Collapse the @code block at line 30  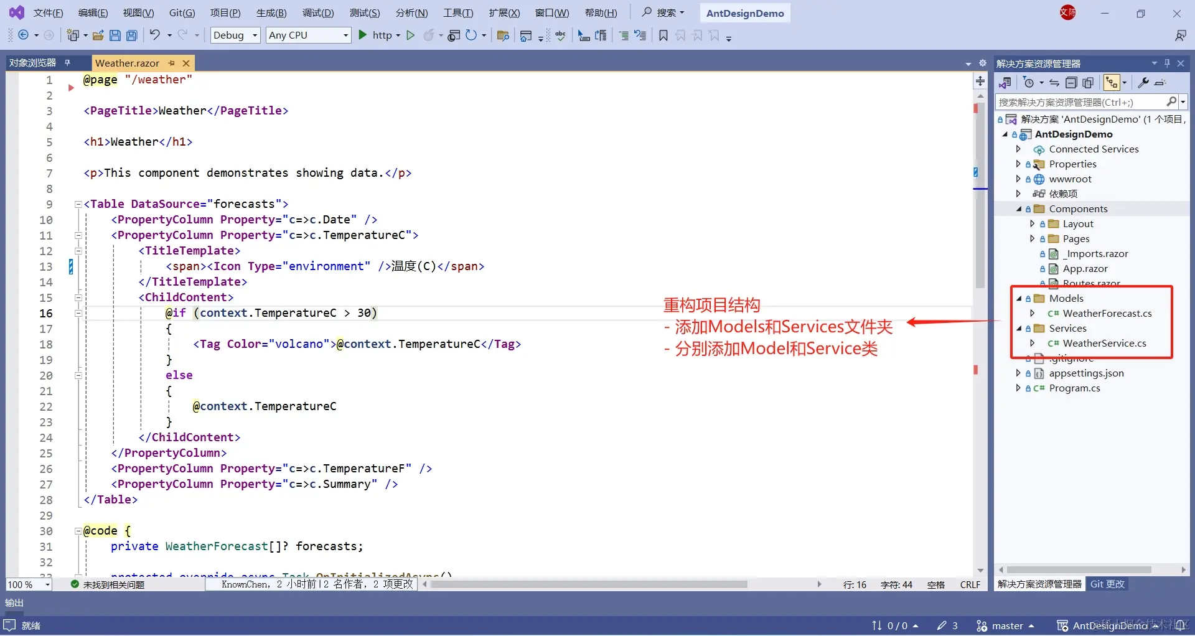[x=78, y=531]
